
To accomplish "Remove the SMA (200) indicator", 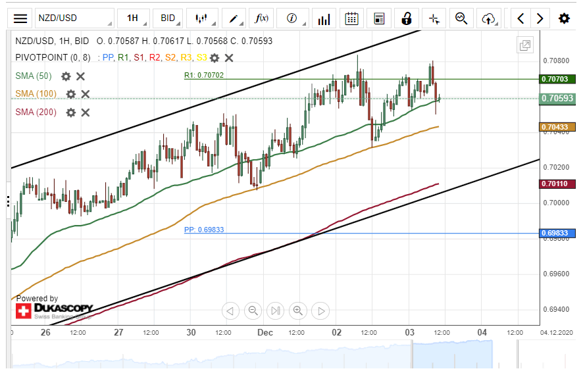I will (85, 112).
